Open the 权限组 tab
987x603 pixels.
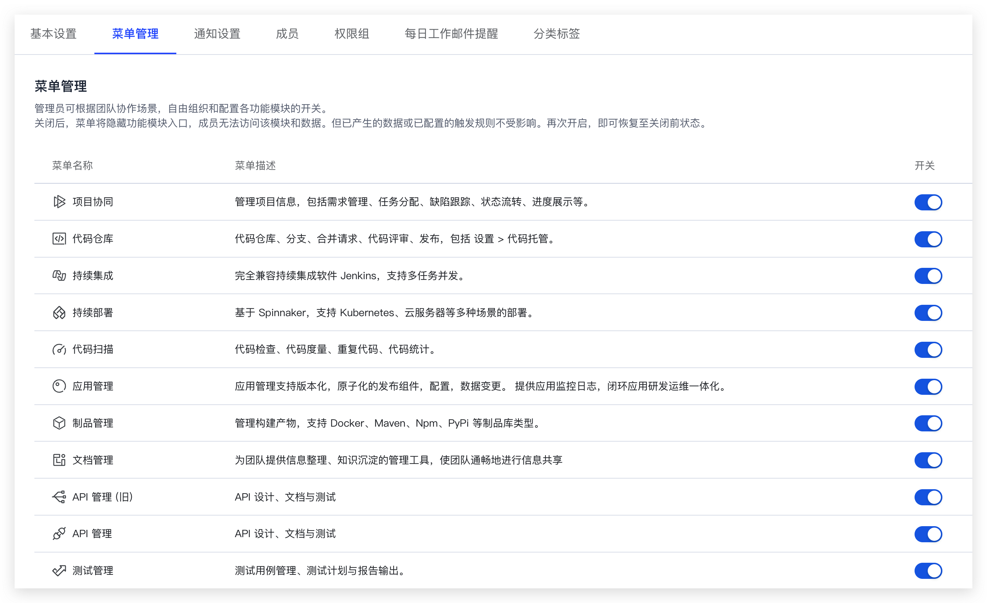[x=352, y=34]
